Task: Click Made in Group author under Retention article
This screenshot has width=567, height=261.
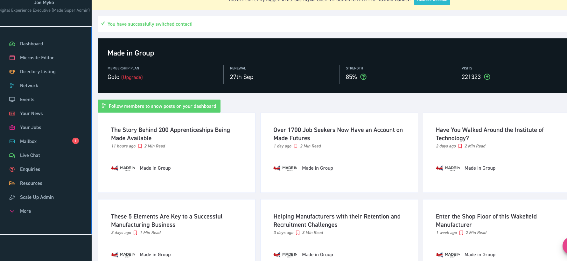Action: tap(318, 255)
